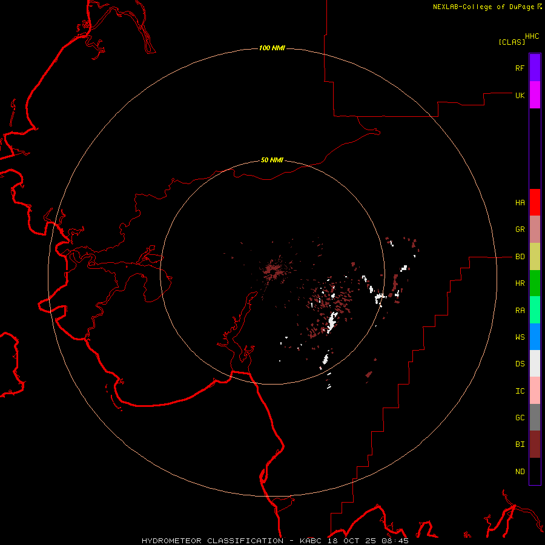Image resolution: width=545 pixels, height=545 pixels.
Task: Click the 100 NMI range ring label
Action: pyautogui.click(x=272, y=48)
